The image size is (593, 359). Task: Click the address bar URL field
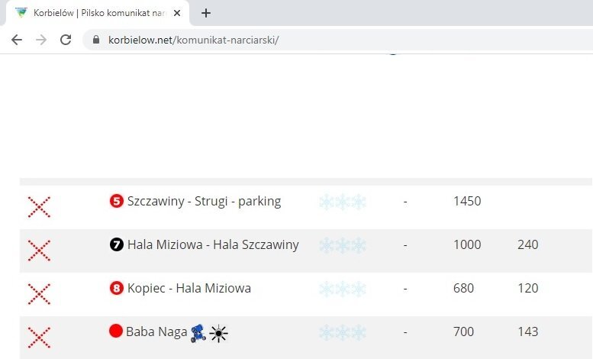point(337,40)
